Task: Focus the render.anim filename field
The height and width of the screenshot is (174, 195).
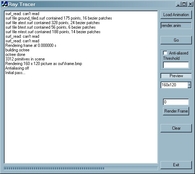Action: coord(176,26)
